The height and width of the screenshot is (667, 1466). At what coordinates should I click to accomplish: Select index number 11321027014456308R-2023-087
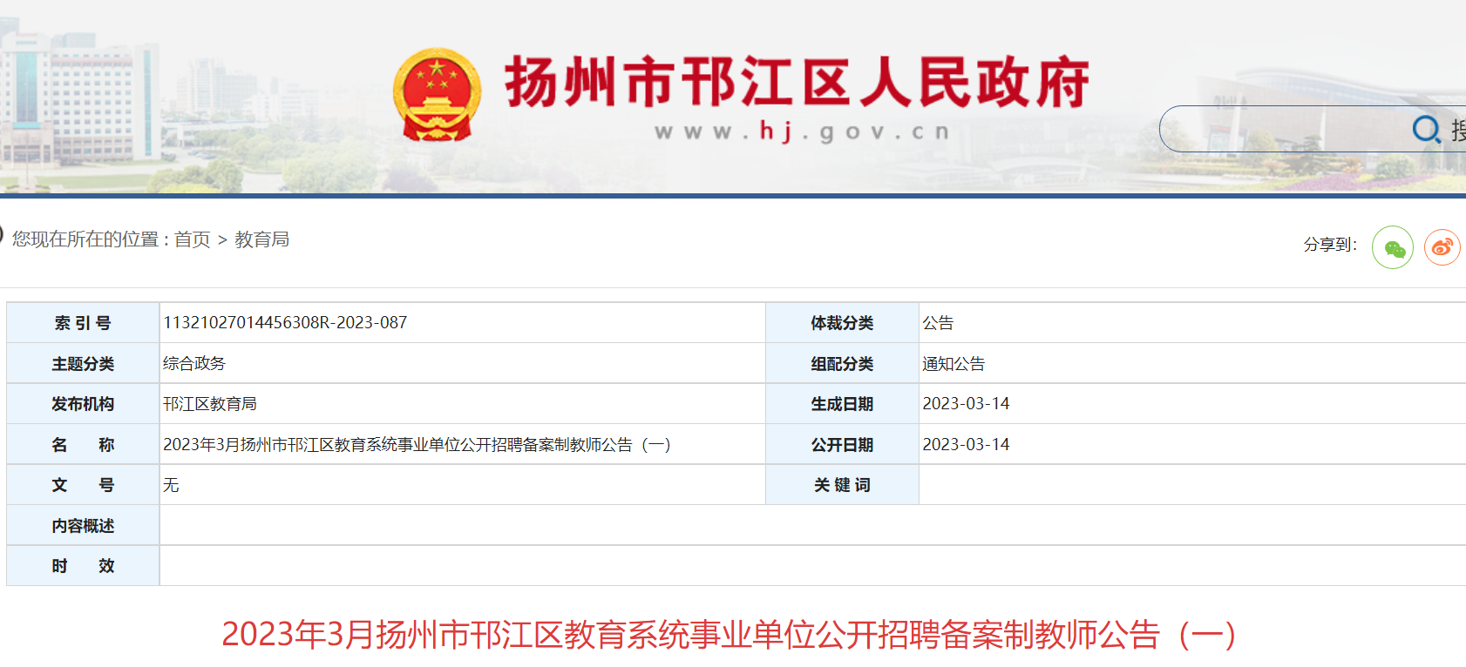[x=285, y=323]
